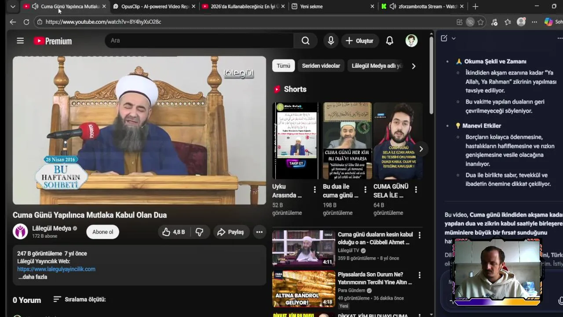Open the account avatar menu
This screenshot has height=317, width=563.
411,41
